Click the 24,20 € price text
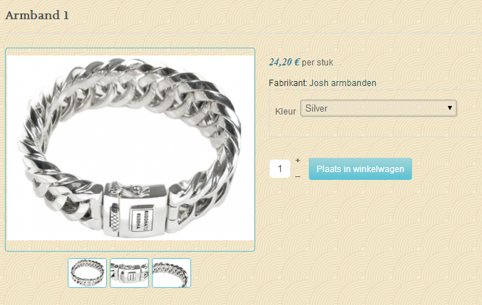 tap(284, 63)
